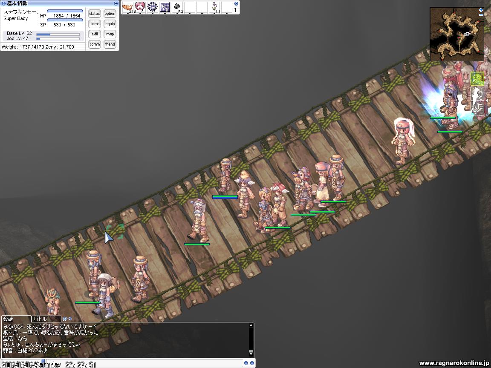Viewport: 491px width, 368px height.
Task: Click the right blue circle button on chat bar
Action: (252, 363)
